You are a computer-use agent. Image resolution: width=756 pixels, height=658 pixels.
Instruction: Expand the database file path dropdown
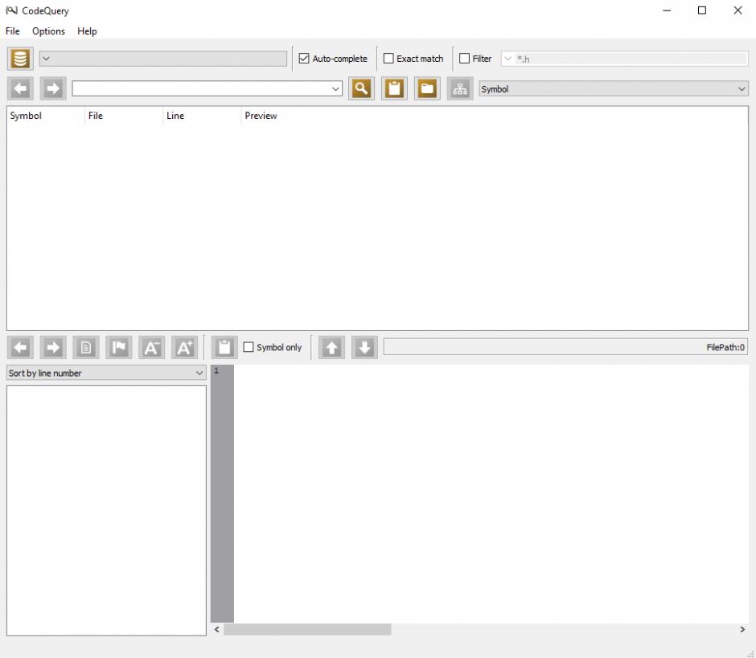click(x=163, y=59)
